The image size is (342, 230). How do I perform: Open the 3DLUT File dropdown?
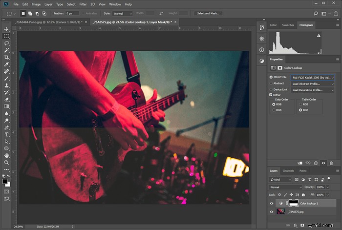pyautogui.click(x=313, y=78)
